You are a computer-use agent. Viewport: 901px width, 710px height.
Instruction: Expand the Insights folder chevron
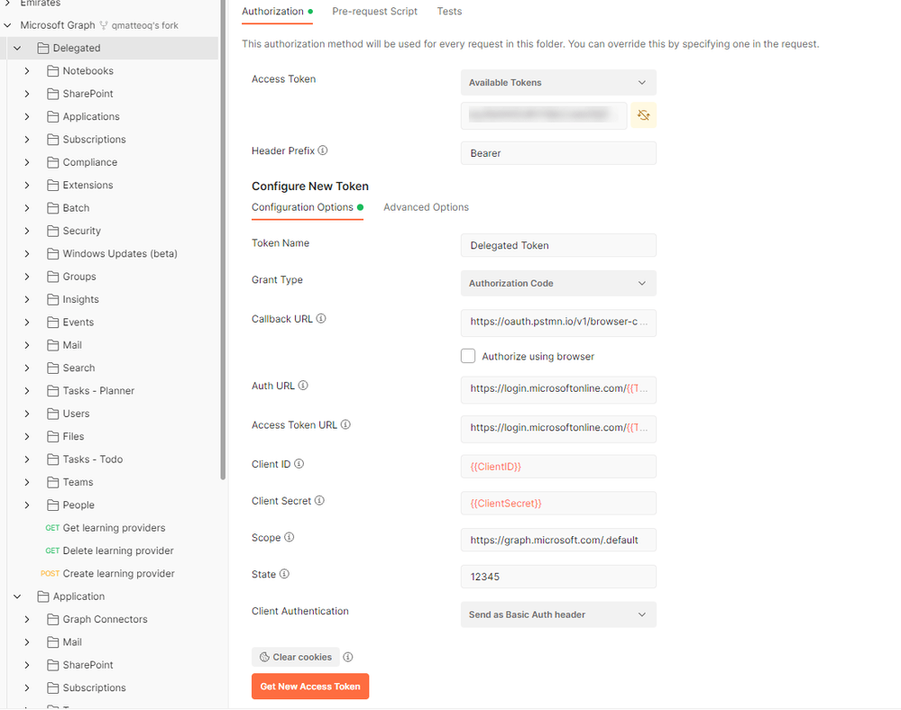[27, 299]
